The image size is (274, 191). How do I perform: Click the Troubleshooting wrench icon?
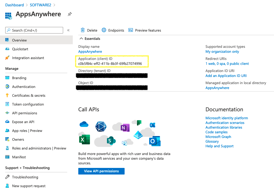pyautogui.click(x=7, y=177)
